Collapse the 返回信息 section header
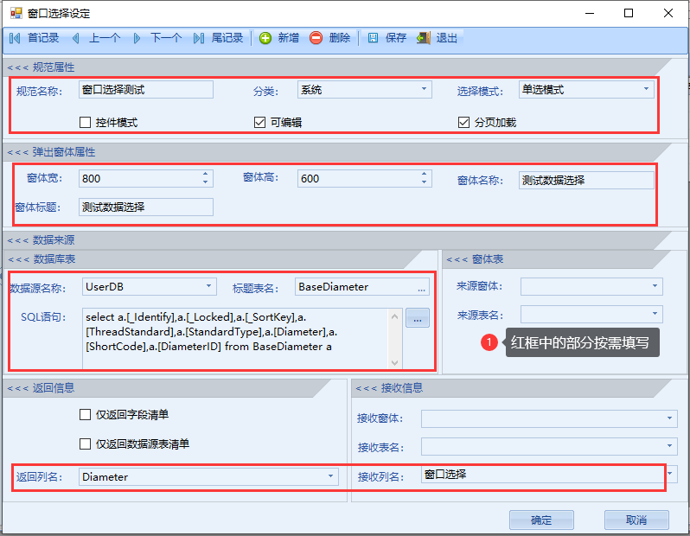The width and height of the screenshot is (690, 536). click(x=167, y=388)
